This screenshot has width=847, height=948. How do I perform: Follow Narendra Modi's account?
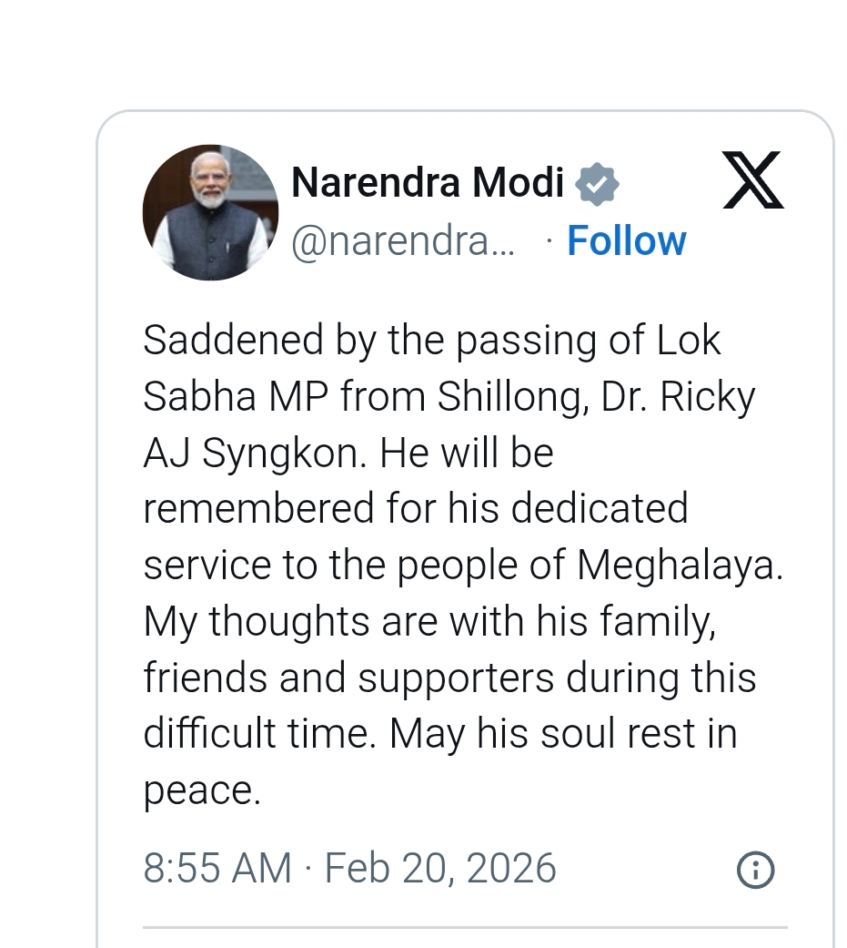pyautogui.click(x=626, y=241)
